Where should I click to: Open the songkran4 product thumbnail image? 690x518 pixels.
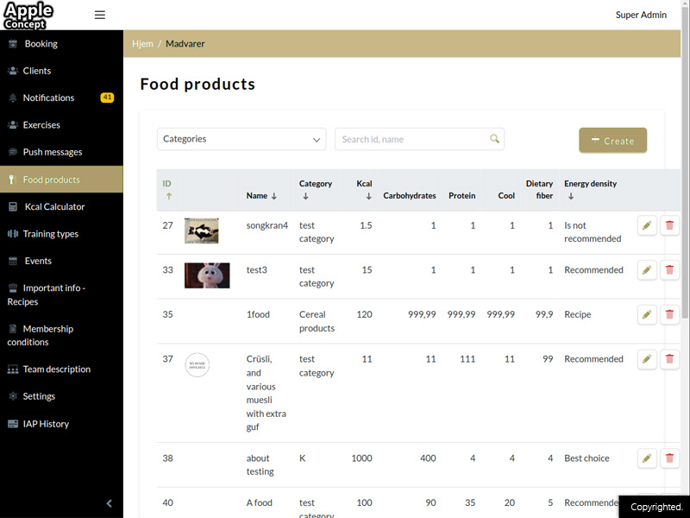[x=201, y=231]
